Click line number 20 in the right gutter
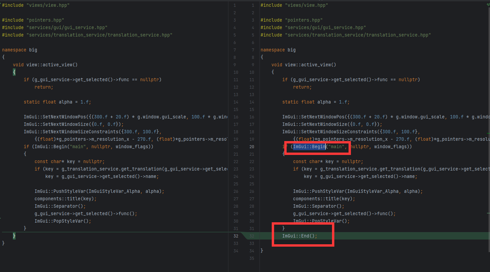This screenshot has height=272, width=490. (252, 146)
